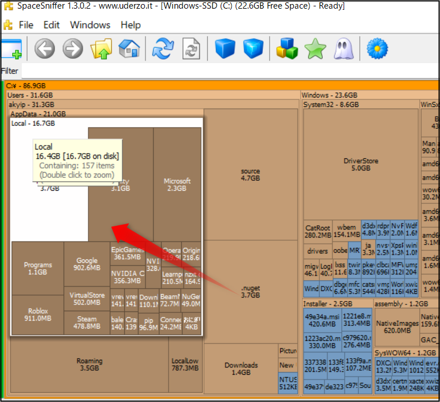Click the CatRoot 280.2MB block
Viewport: 440px width, 402px height.
coord(318,231)
